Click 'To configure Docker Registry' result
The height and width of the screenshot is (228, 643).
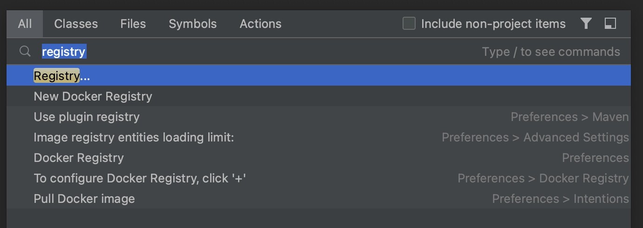[x=140, y=178]
